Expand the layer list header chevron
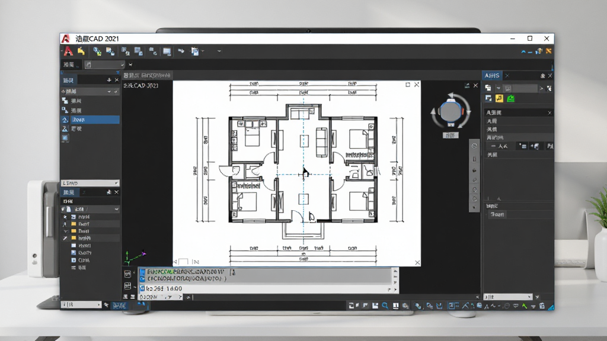 click(116, 209)
